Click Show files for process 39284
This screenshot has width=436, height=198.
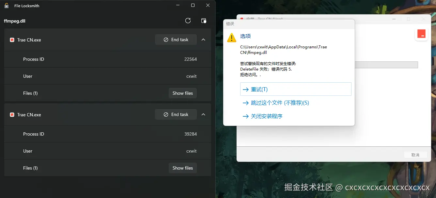[182, 168]
